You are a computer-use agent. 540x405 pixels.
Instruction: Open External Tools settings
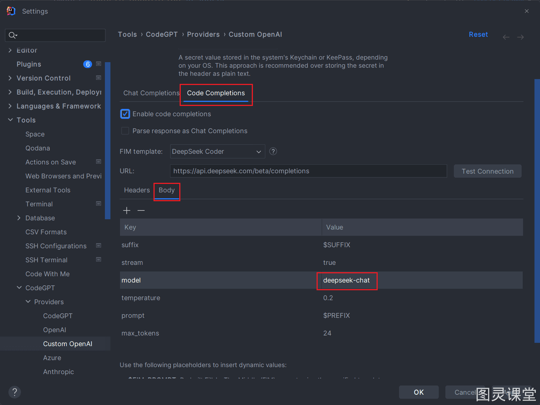(48, 190)
